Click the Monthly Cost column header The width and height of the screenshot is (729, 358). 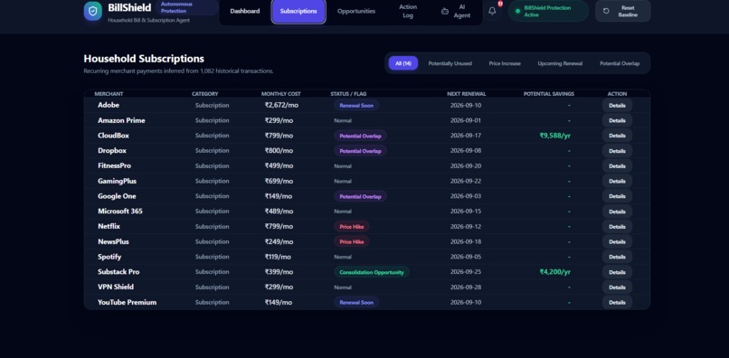coord(280,94)
